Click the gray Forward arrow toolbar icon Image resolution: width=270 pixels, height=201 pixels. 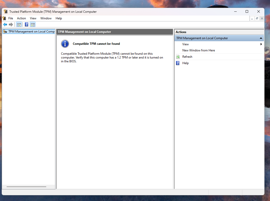pyautogui.click(x=11, y=24)
